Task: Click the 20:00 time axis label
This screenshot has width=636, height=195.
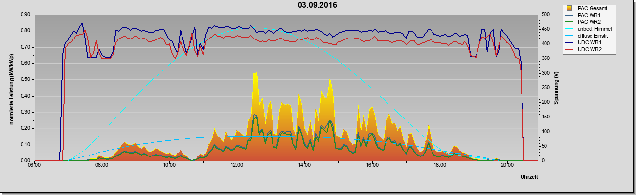Action: click(507, 165)
